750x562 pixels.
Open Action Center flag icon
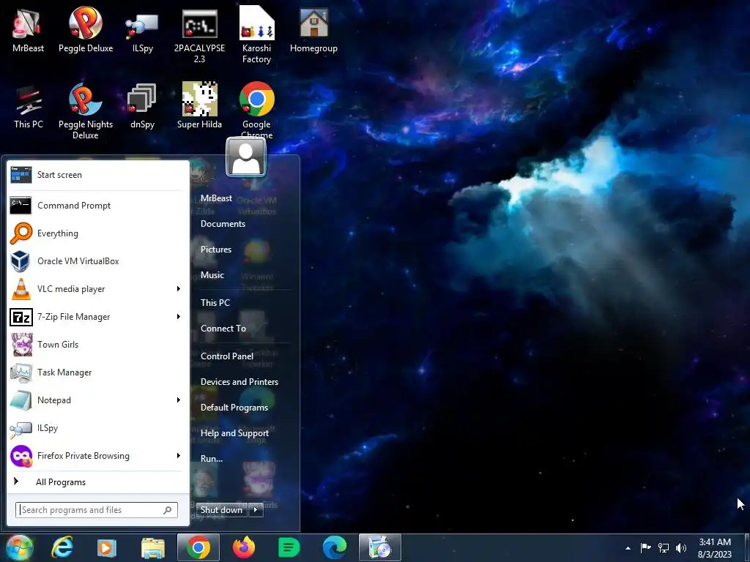[x=645, y=548]
